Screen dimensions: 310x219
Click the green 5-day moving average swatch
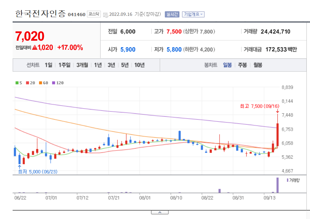click(17, 83)
